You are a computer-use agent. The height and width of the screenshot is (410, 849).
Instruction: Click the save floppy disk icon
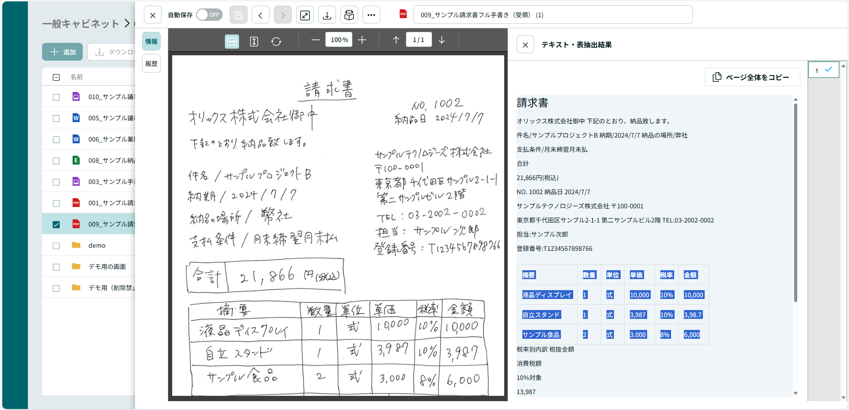point(239,15)
